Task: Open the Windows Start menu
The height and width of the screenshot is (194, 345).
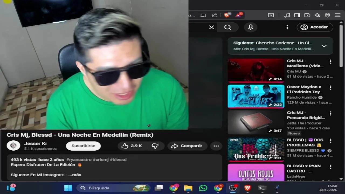Action: pos(68,188)
